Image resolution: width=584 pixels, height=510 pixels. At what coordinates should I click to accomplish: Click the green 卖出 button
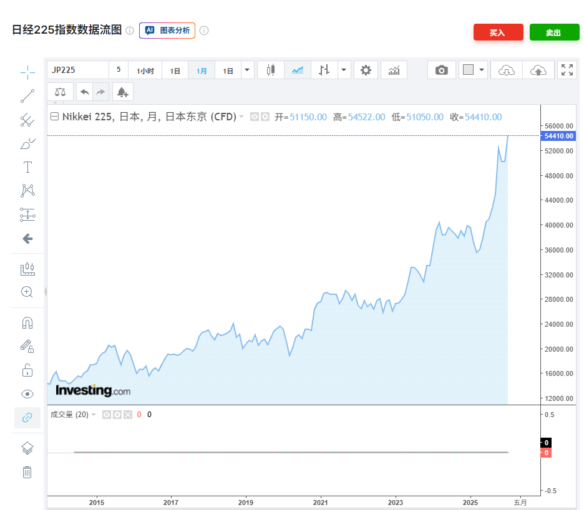554,32
